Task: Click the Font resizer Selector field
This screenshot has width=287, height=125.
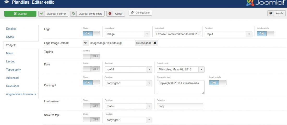Action: 180,106
